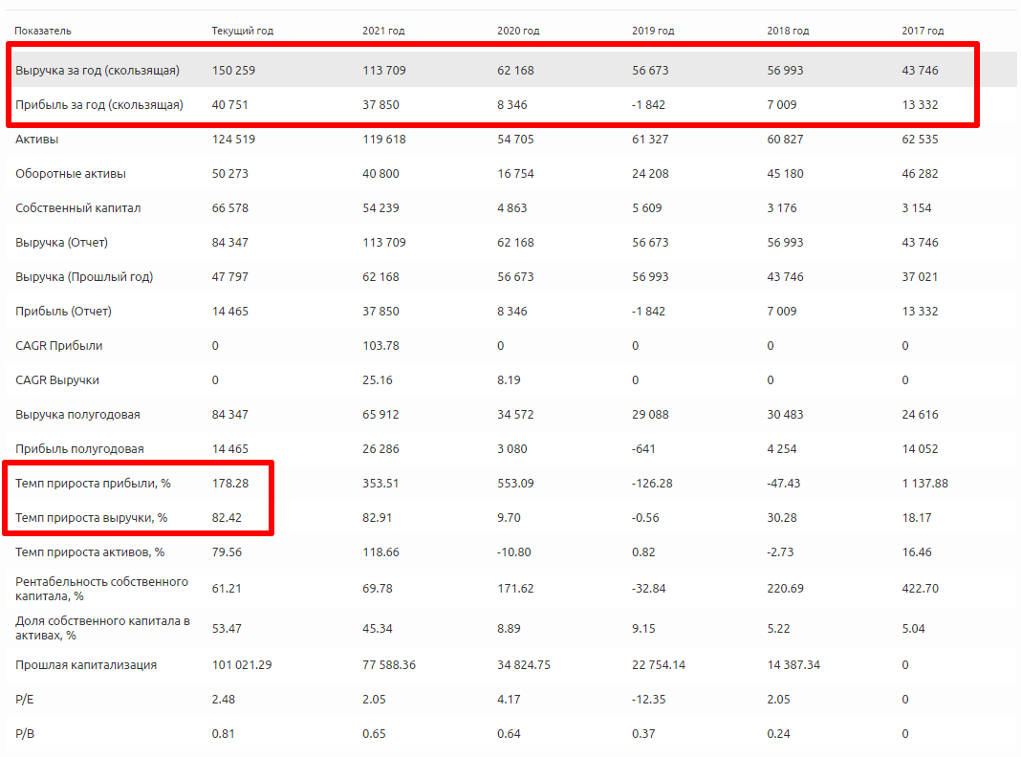Select the profit growth value 178.28

point(230,484)
